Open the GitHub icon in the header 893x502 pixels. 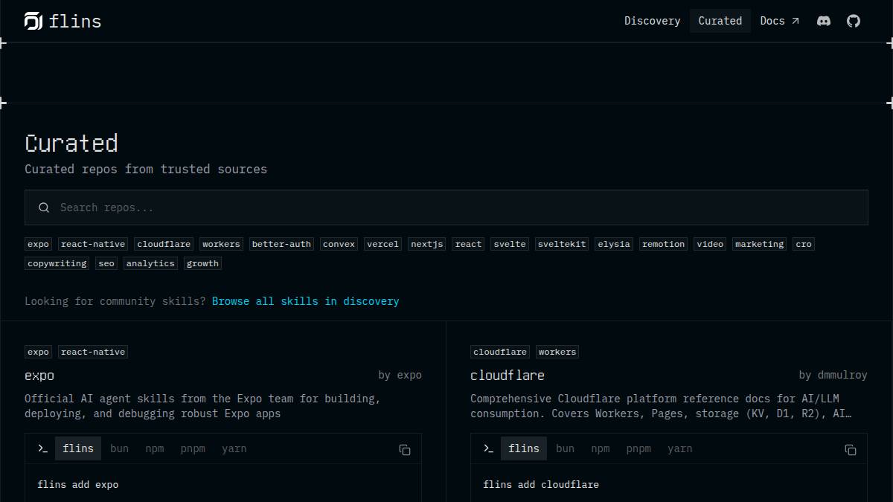(853, 21)
